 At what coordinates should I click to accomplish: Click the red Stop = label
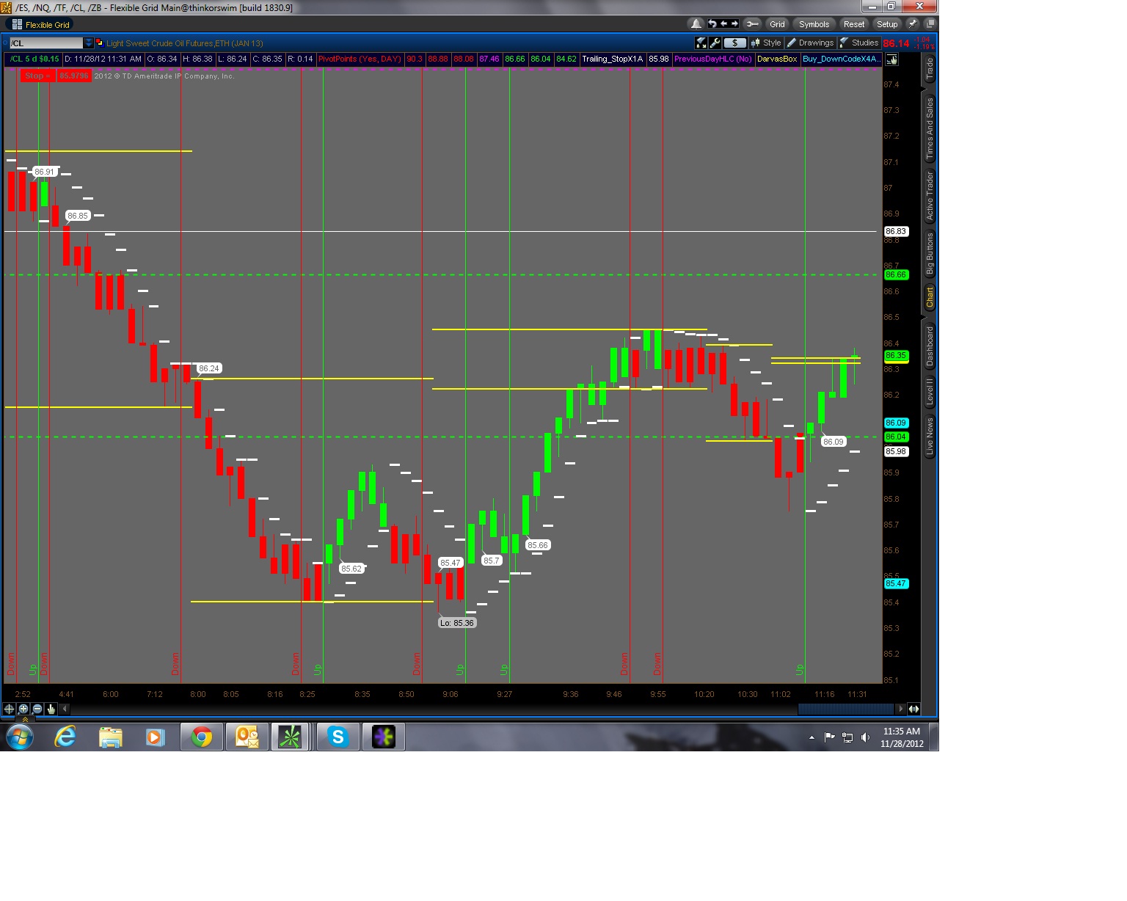click(x=37, y=76)
